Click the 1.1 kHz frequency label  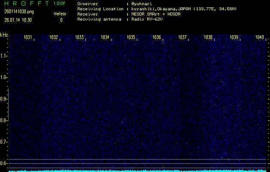4,56
